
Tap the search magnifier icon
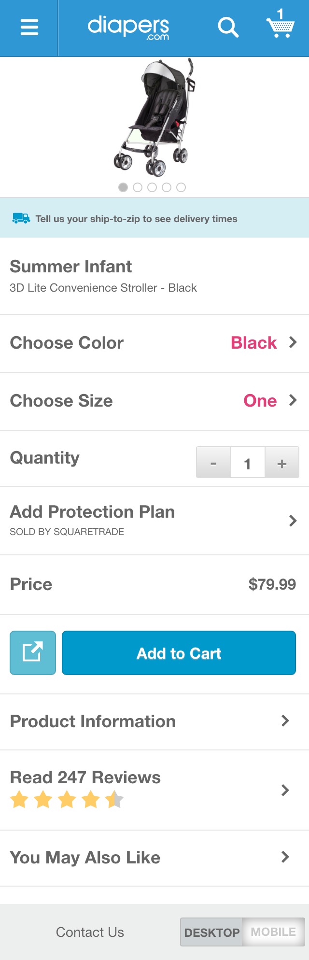228,27
